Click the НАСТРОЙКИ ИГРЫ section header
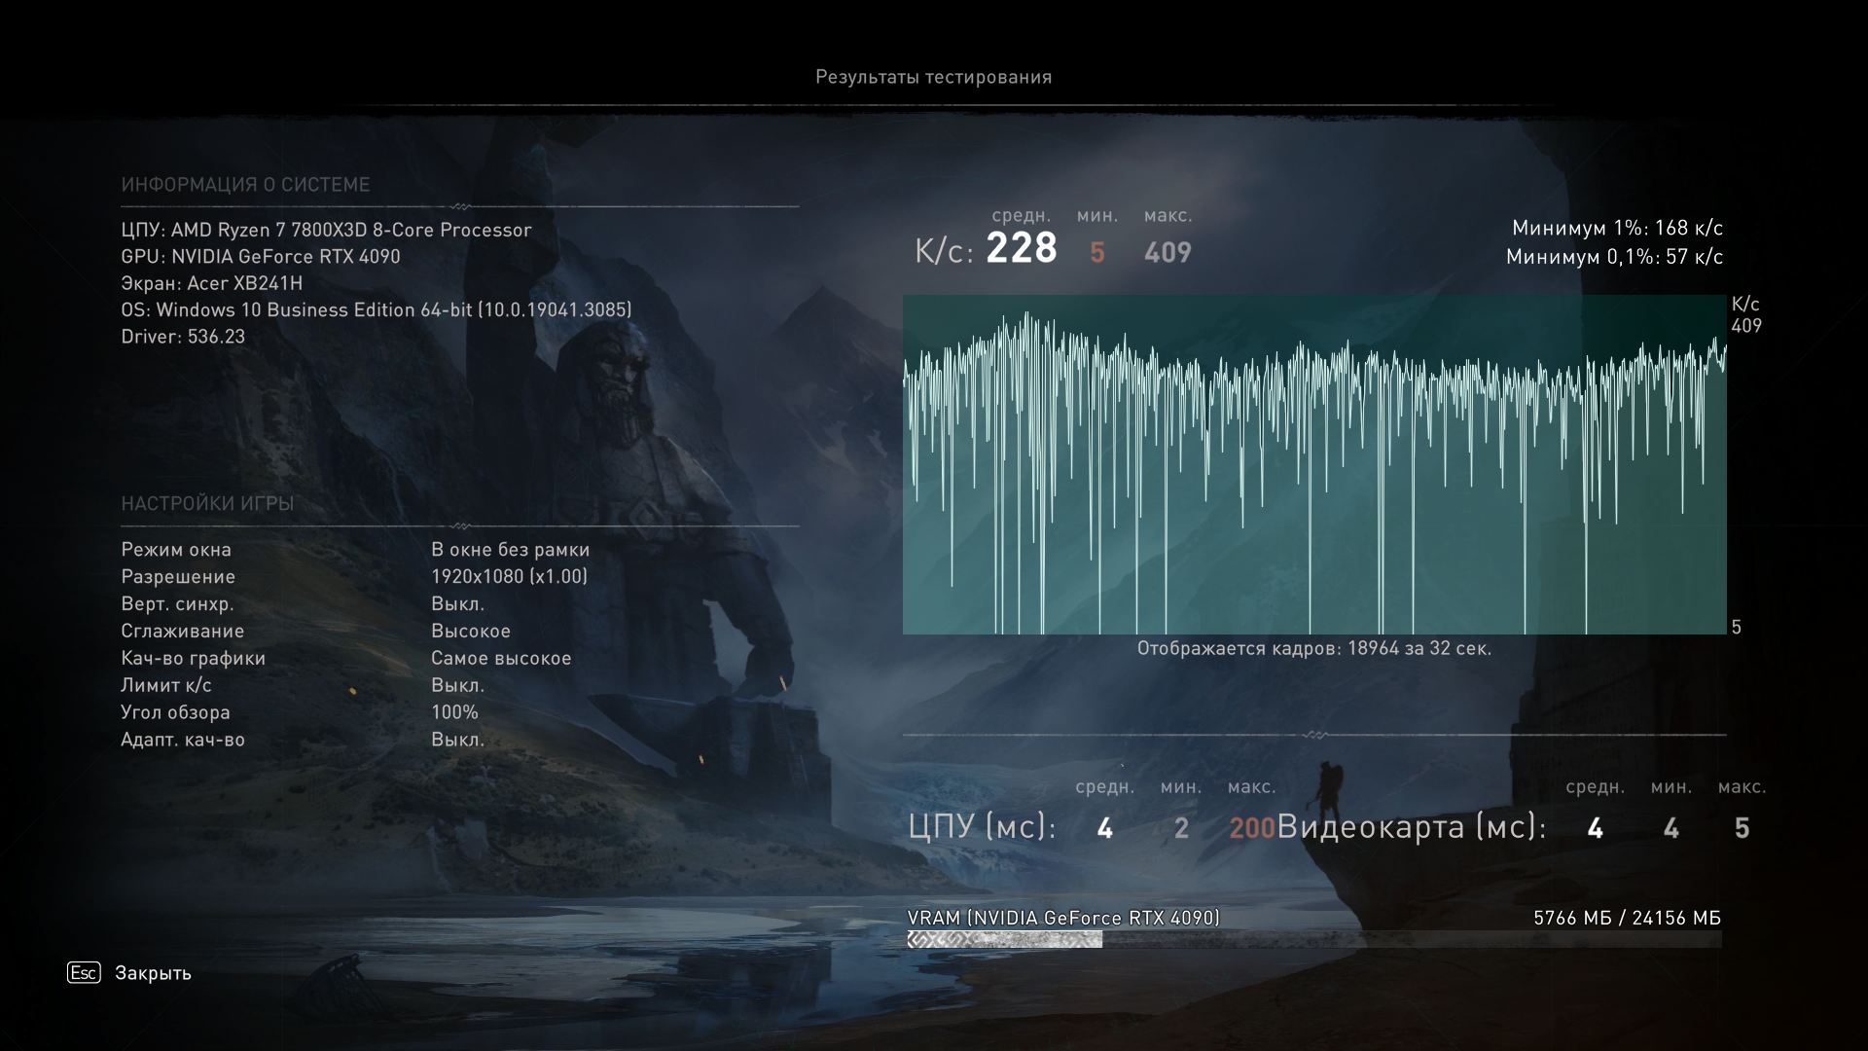This screenshot has height=1051, width=1868. pos(207,504)
